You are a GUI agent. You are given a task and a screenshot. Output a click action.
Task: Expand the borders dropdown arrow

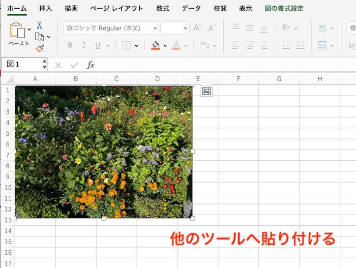coord(136,46)
